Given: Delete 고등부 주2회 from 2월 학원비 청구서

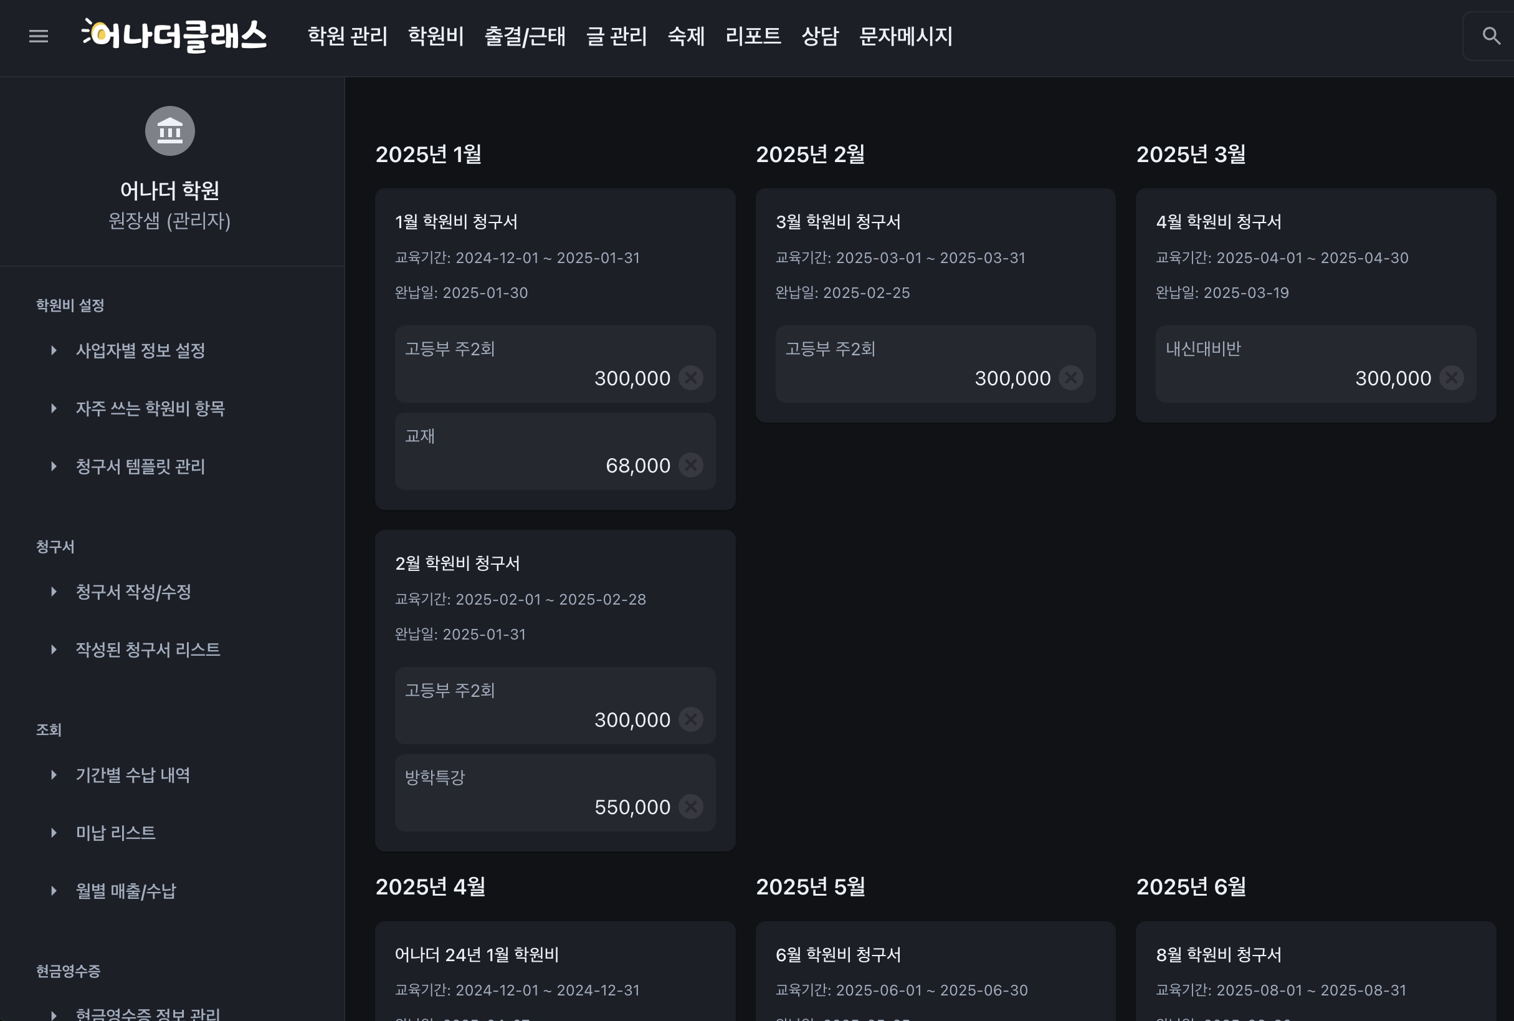Looking at the screenshot, I should [690, 719].
